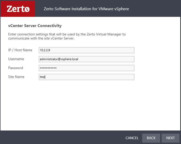Click the 'IP / Host Name' label
This screenshot has height=144, width=181.
[x=20, y=50]
